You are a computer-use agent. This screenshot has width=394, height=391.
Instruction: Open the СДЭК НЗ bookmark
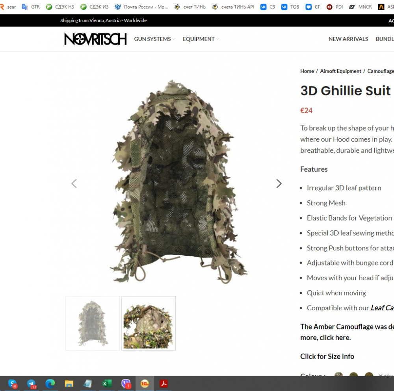click(x=60, y=7)
